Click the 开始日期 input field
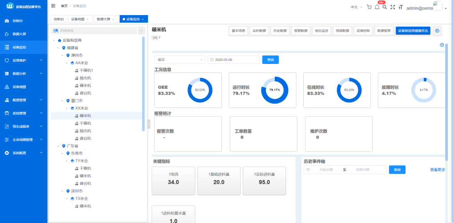The width and height of the screenshot is (454, 223). click(326, 170)
